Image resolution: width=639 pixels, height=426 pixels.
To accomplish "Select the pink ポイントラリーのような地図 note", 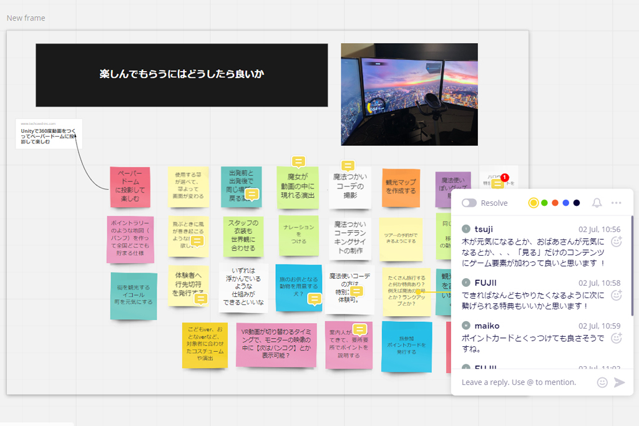I will 130,239.
